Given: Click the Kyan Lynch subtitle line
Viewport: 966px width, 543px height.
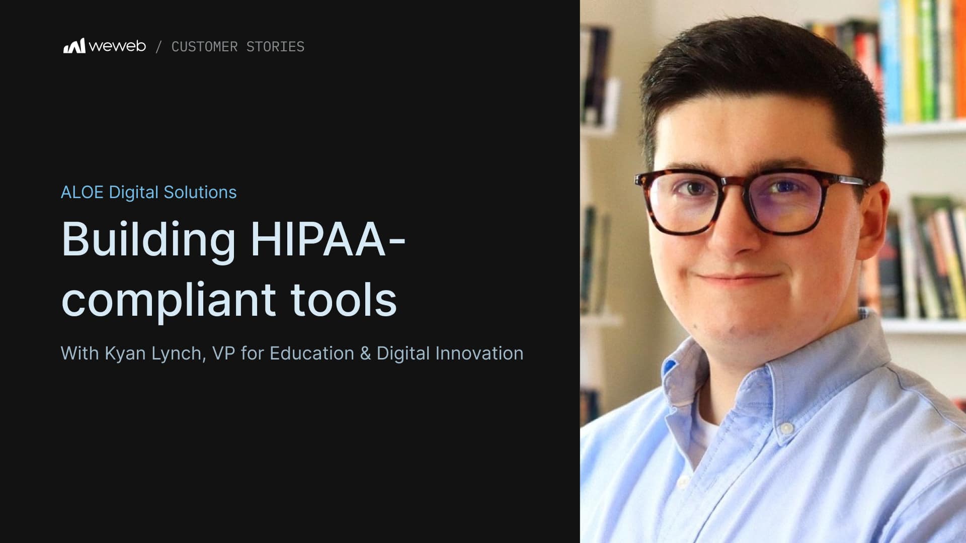Looking at the screenshot, I should pyautogui.click(x=292, y=353).
